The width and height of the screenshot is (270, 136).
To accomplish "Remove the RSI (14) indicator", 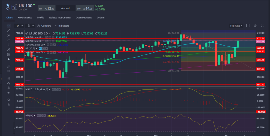I will 45,115.
